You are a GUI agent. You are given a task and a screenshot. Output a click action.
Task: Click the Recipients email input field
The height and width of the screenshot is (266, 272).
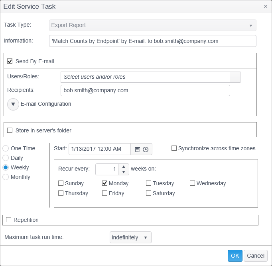(145, 91)
